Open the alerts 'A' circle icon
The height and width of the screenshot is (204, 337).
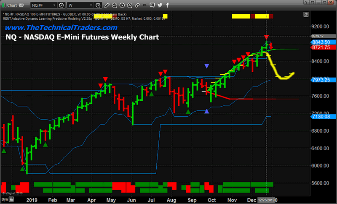click(x=129, y=5)
